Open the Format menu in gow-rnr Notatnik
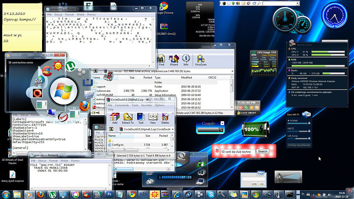This screenshot has width=354, height=199. click(x=53, y=161)
